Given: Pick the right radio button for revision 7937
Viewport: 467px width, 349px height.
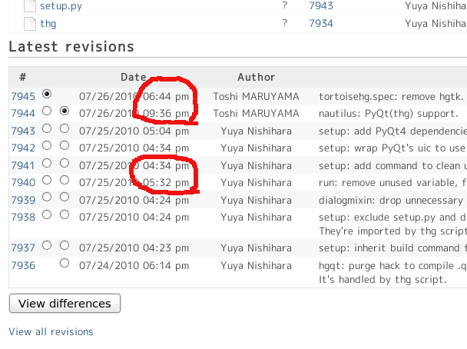Looking at the screenshot, I should click(65, 245).
